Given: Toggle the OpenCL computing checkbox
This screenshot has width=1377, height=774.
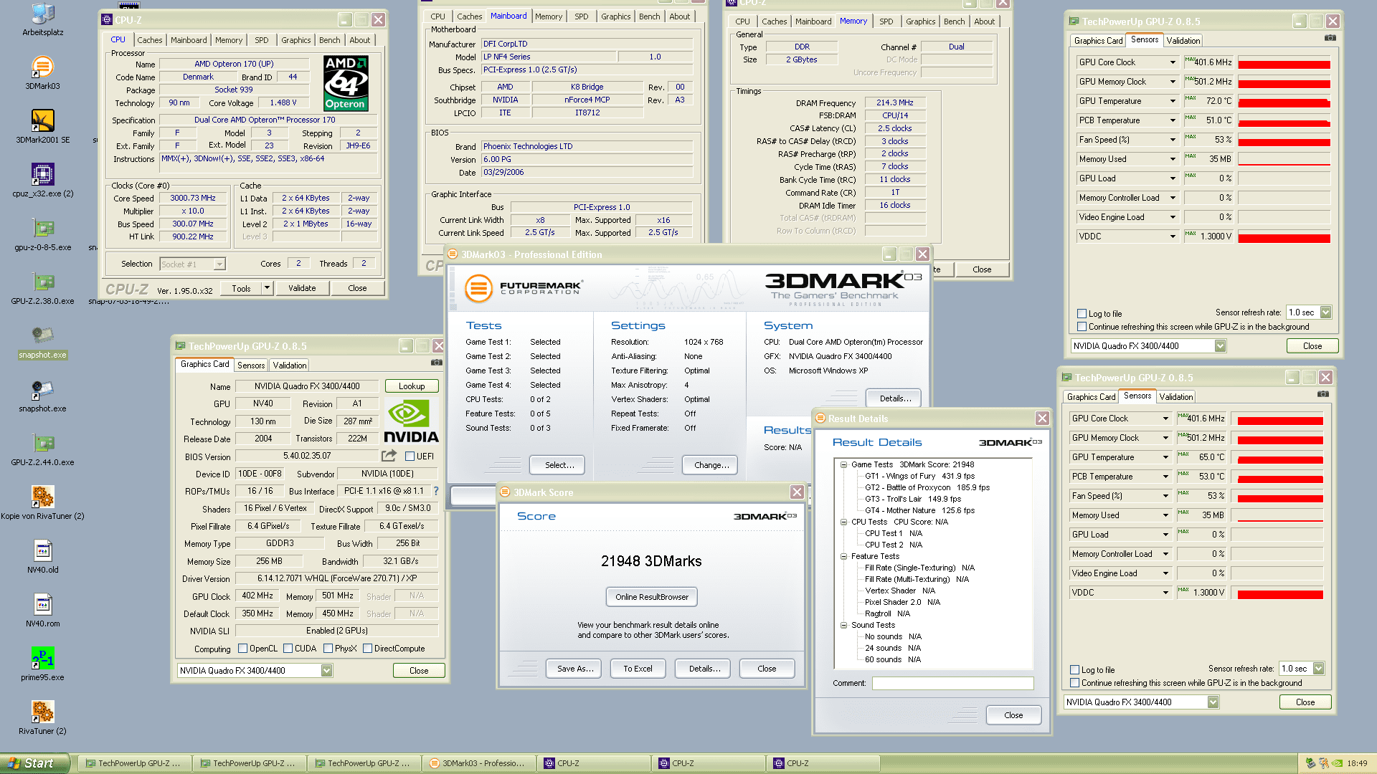Looking at the screenshot, I should point(242,649).
